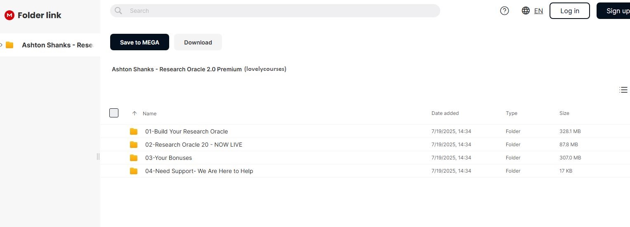Sort by the Date added column
This screenshot has width=630, height=227.
pos(445,113)
